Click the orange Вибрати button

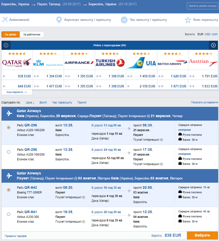(202, 235)
